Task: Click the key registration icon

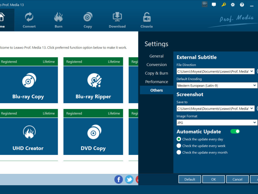Action: click(x=223, y=5)
